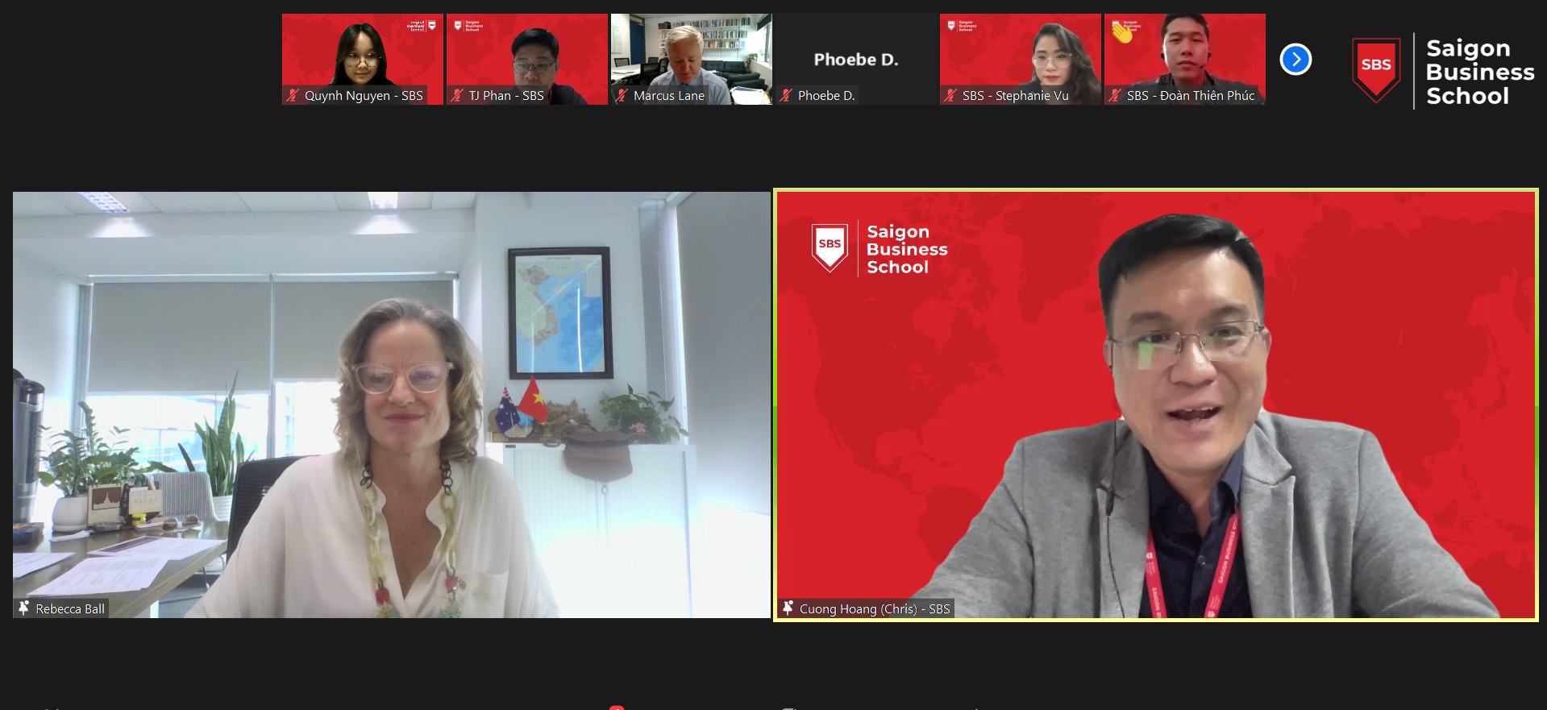The height and width of the screenshot is (710, 1547).
Task: Select Stephanie Vu's video thumbnail
Action: click(x=1021, y=52)
